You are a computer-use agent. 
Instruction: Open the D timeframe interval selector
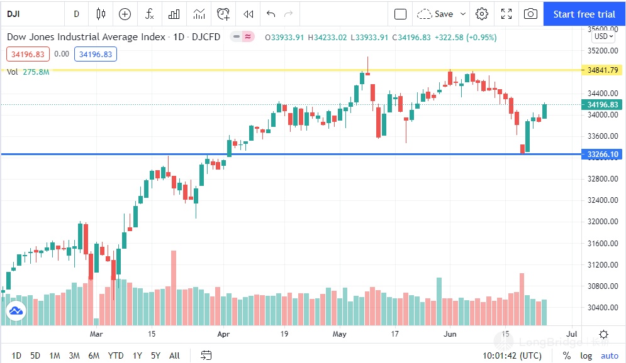coord(77,14)
